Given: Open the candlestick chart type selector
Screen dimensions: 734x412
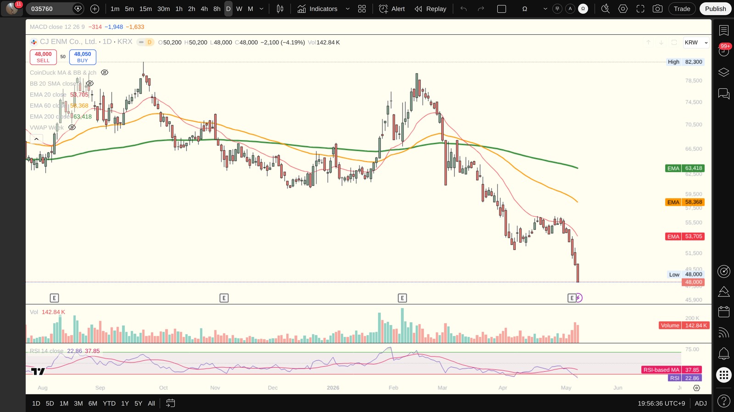Looking at the screenshot, I should (280, 9).
